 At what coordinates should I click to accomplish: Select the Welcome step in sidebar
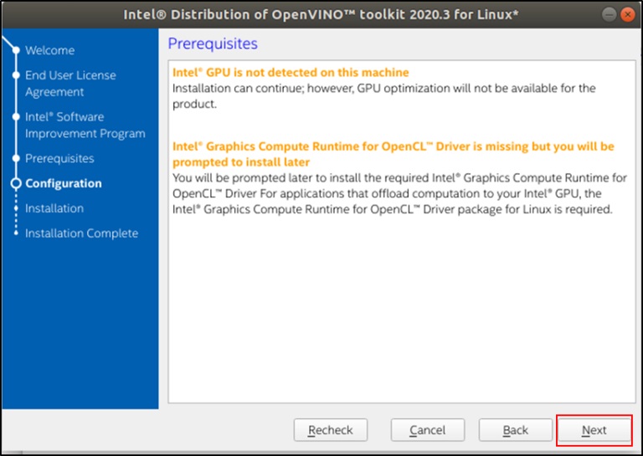(x=50, y=50)
